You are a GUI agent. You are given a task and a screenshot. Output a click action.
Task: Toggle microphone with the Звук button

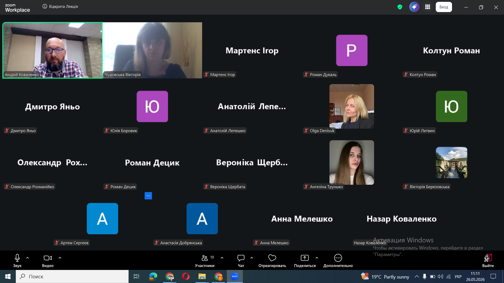pyautogui.click(x=17, y=261)
